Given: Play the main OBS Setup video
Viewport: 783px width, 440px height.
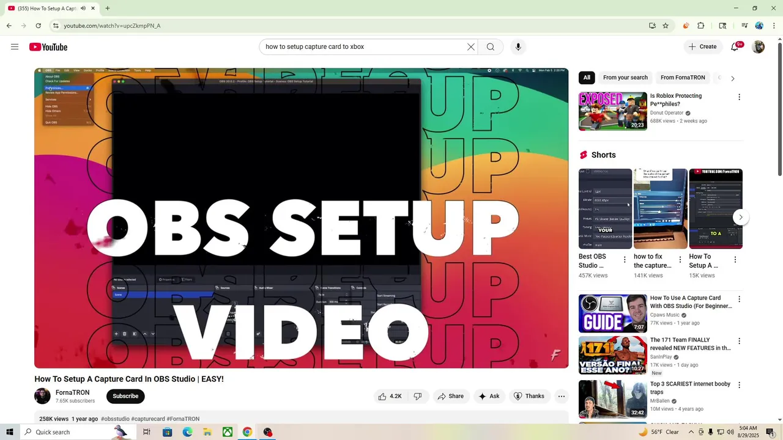Looking at the screenshot, I should (301, 218).
